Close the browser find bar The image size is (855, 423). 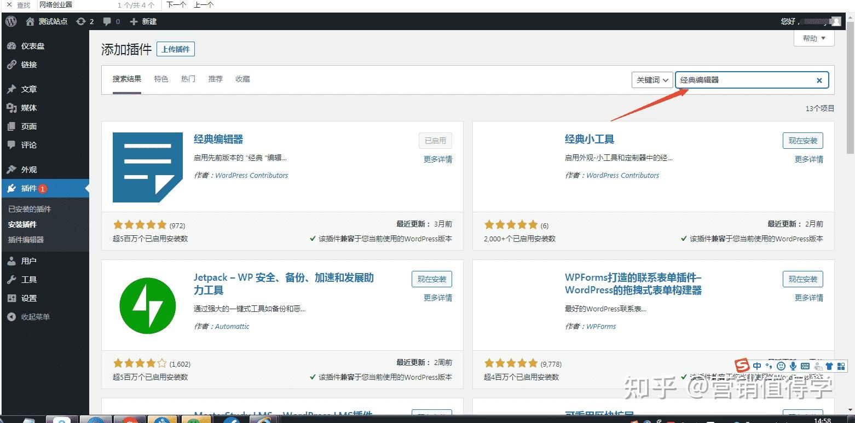tap(8, 5)
